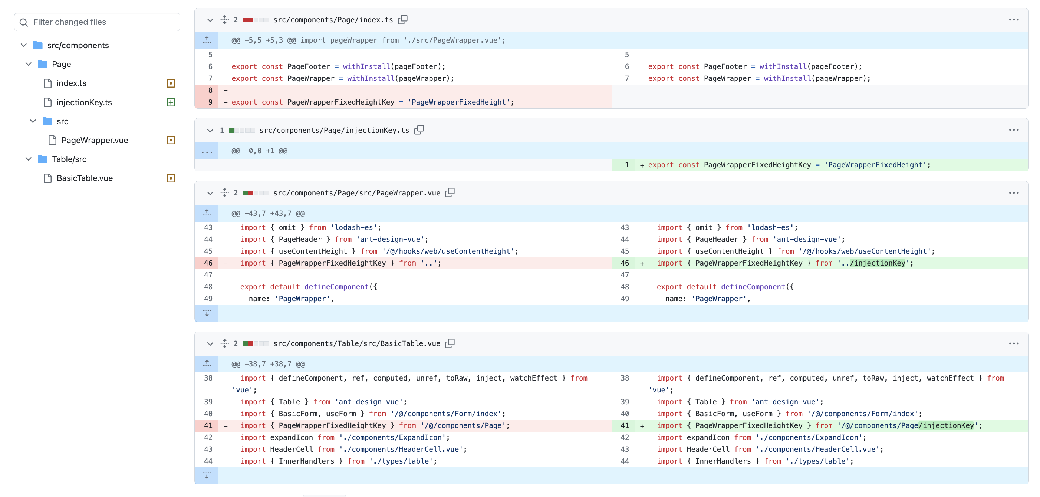Copy path of PageWrapper.vue file header

point(450,192)
